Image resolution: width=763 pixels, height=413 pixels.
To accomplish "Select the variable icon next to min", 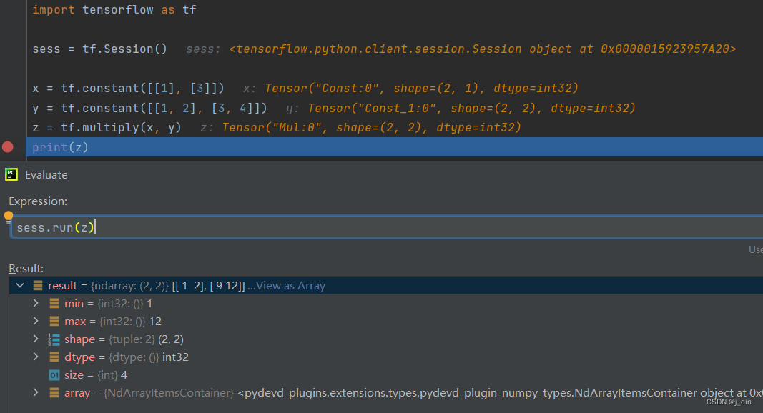I will pos(54,303).
